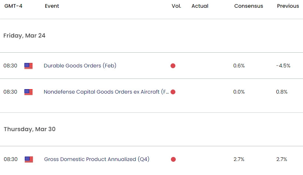Image resolution: width=303 pixels, height=175 pixels.
Task: Click the US flag beside Durable Goods Orders
Action: (28, 66)
